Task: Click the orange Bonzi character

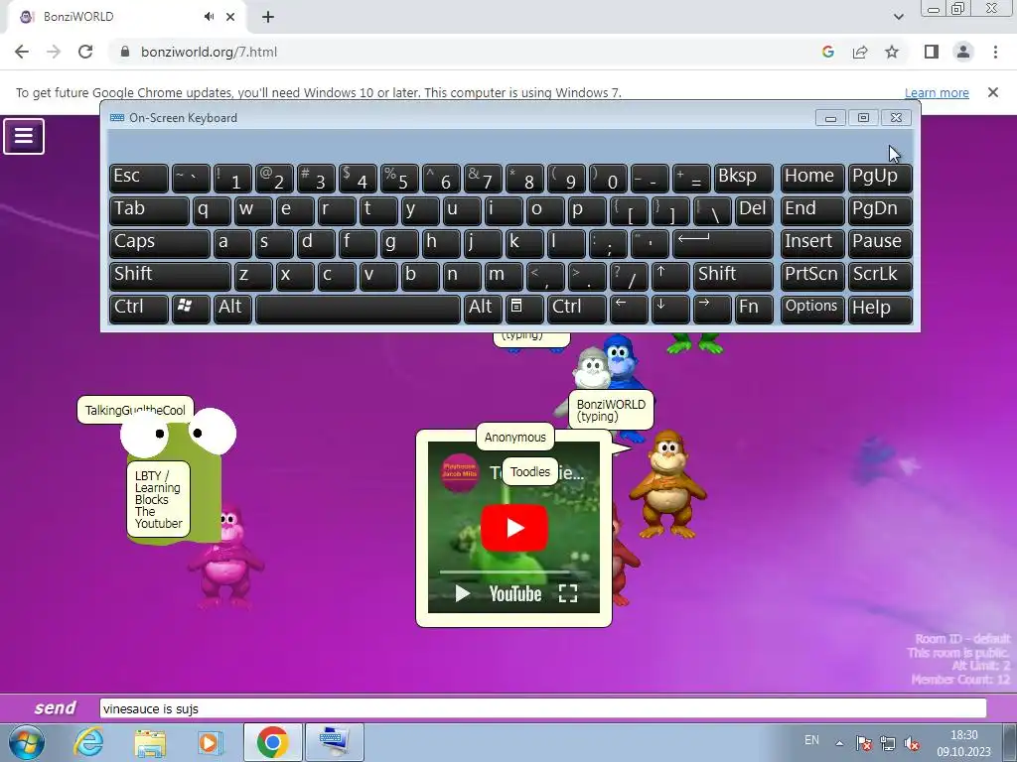Action: [x=667, y=484]
